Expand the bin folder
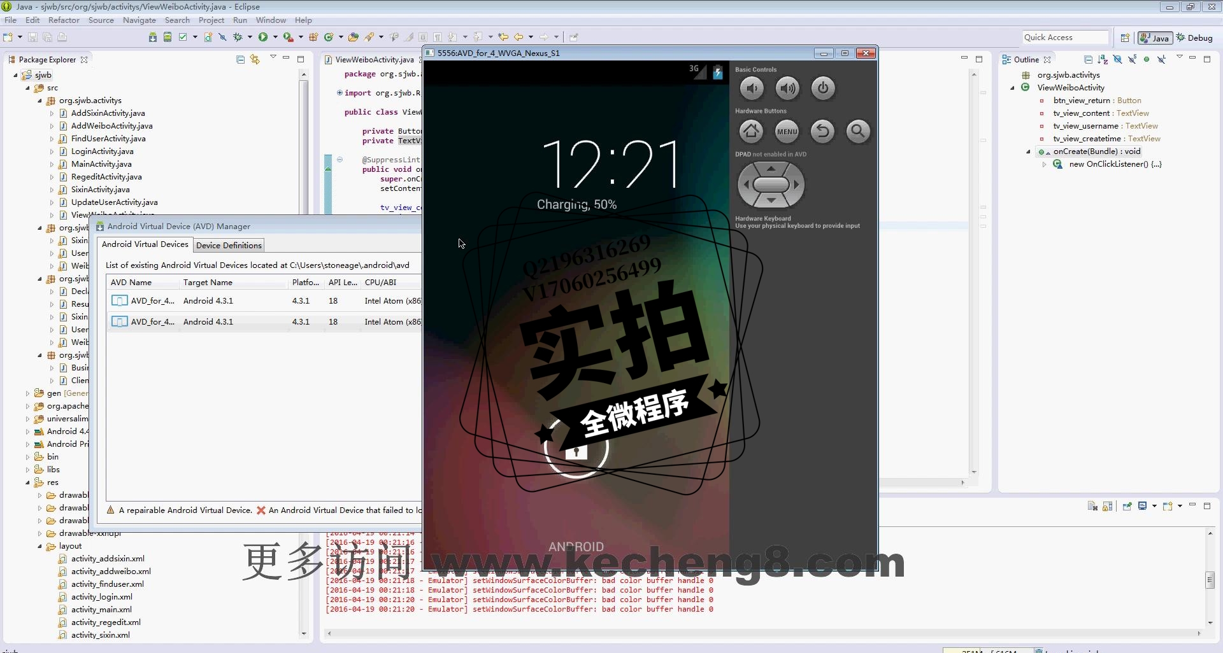The height and width of the screenshot is (653, 1223). tap(27, 457)
